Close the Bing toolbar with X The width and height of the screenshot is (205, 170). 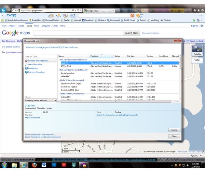click(x=2, y=15)
